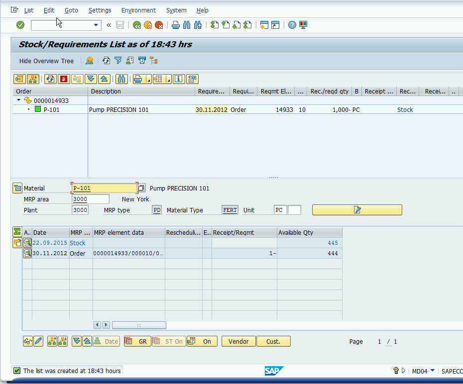Viewport: 463px width, 384px height.
Task: Open the transaction command field dropdown
Action: point(97,25)
